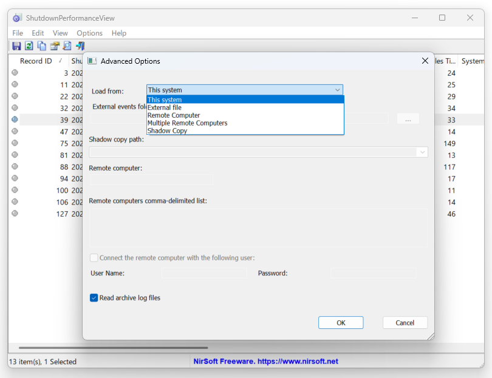The width and height of the screenshot is (492, 378).
Task: Open the File menu
Action: click(18, 33)
